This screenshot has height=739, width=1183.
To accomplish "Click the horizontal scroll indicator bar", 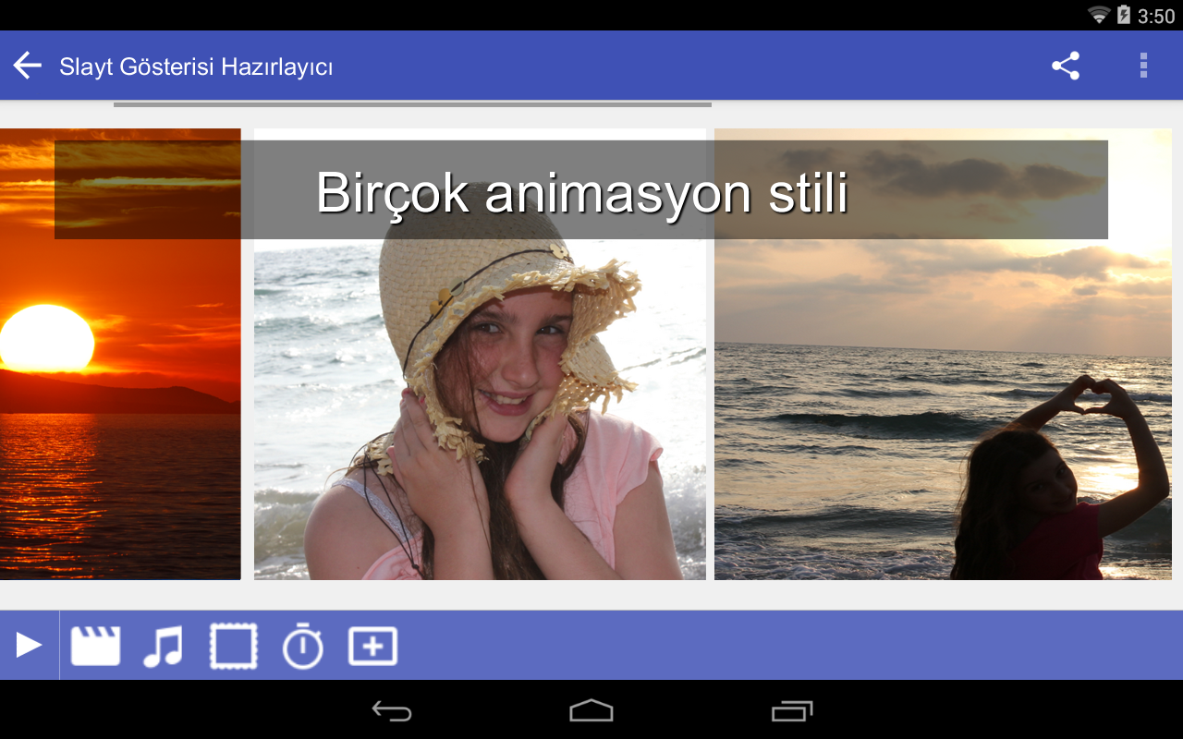I will (x=412, y=104).
